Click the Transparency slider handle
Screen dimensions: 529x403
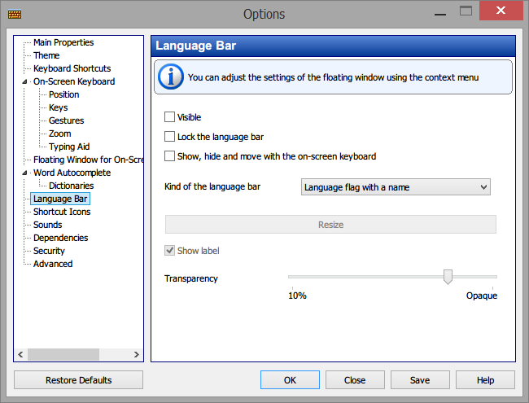(448, 277)
